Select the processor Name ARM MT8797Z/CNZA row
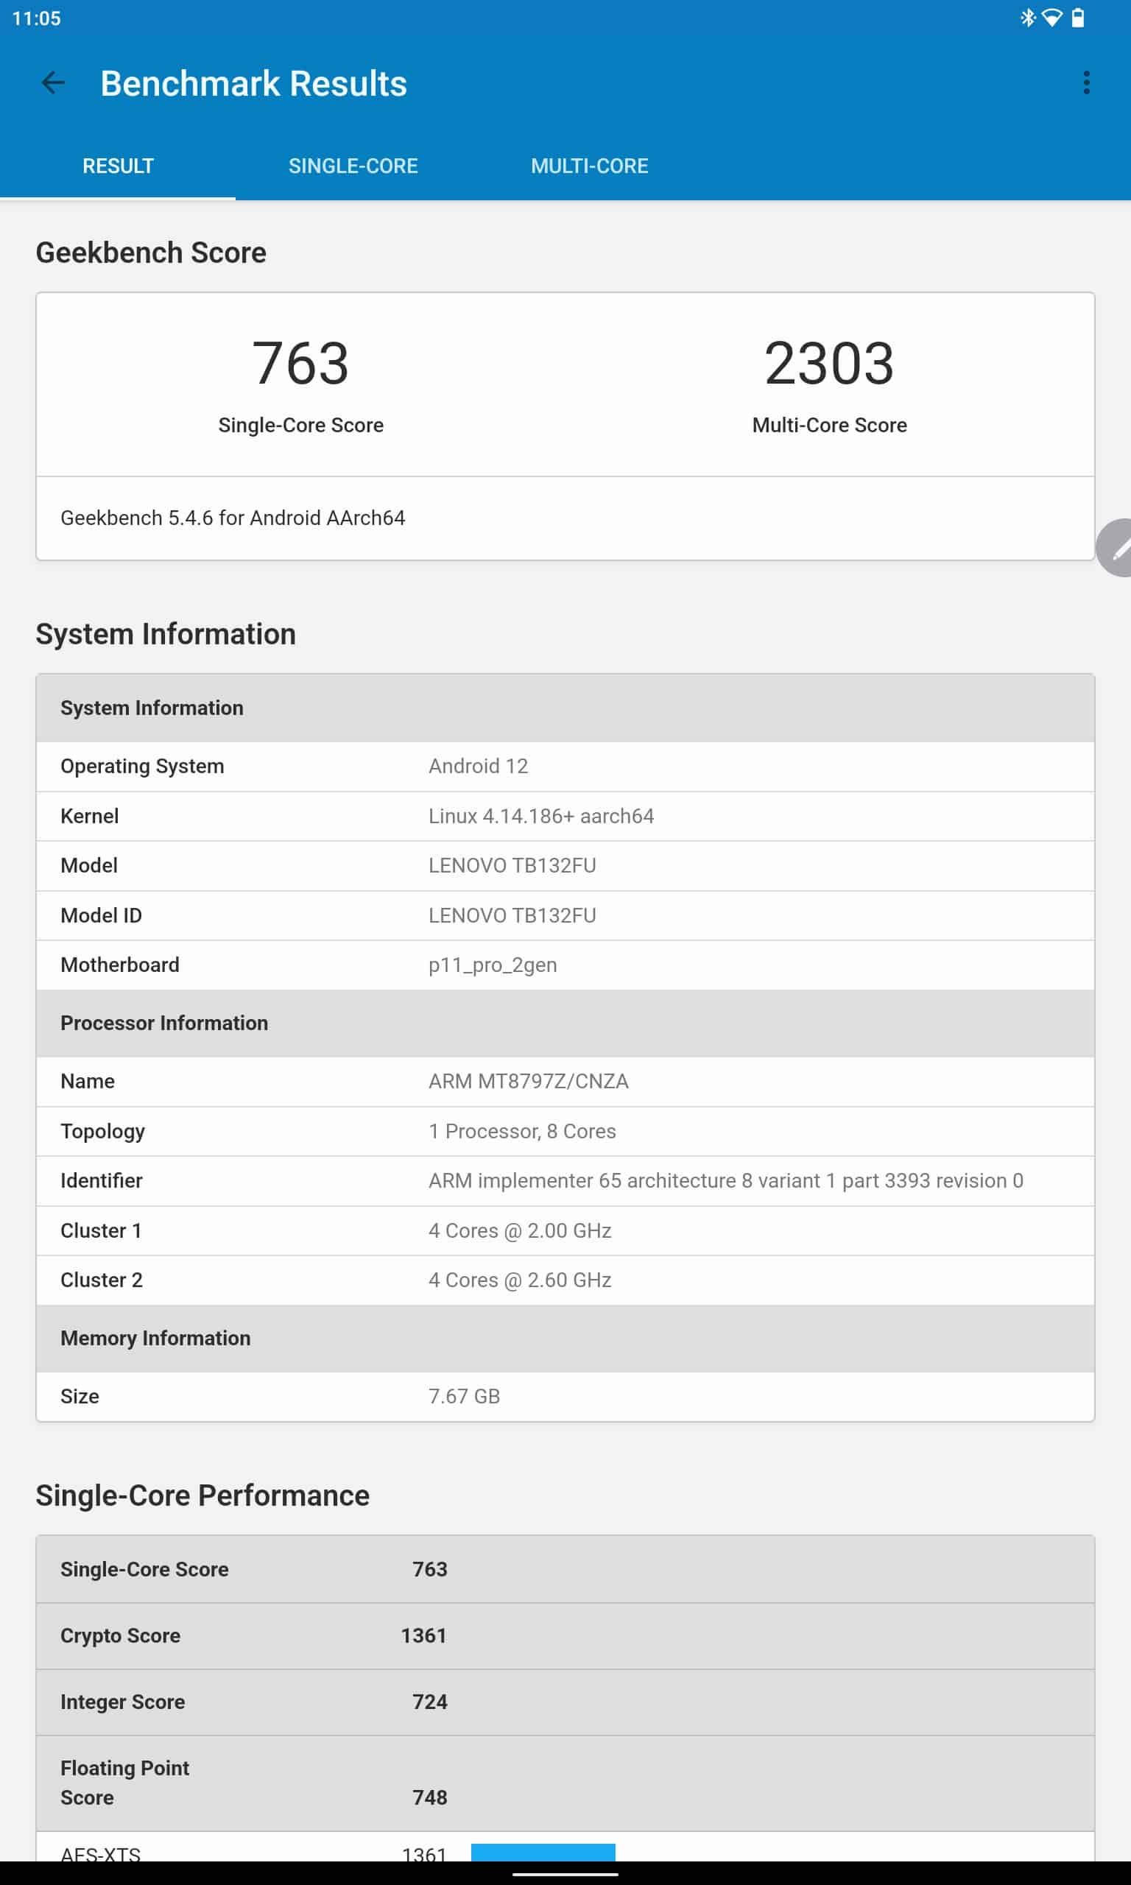The width and height of the screenshot is (1131, 1885). pos(565,1081)
